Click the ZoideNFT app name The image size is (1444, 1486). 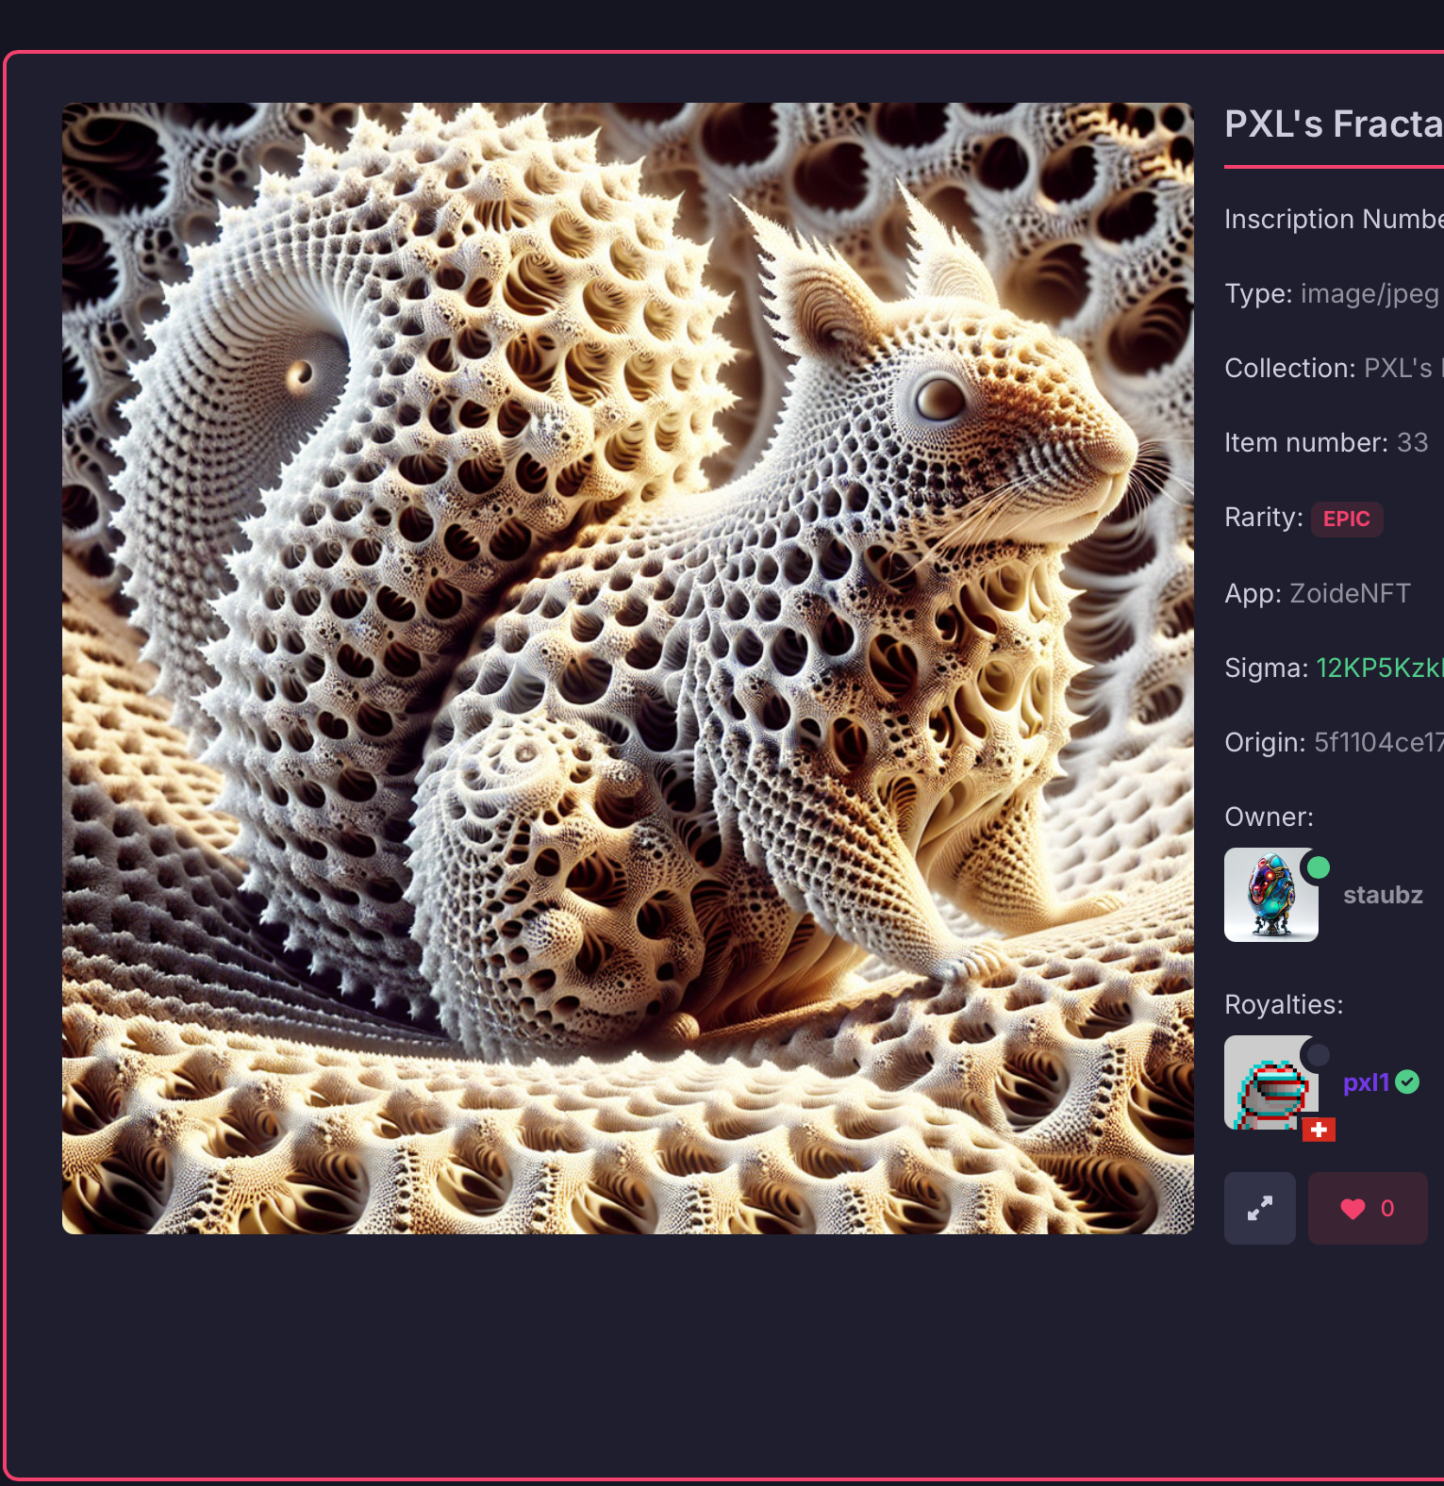point(1350,593)
